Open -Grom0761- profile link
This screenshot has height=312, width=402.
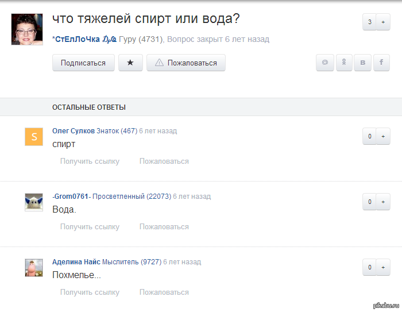(72, 197)
